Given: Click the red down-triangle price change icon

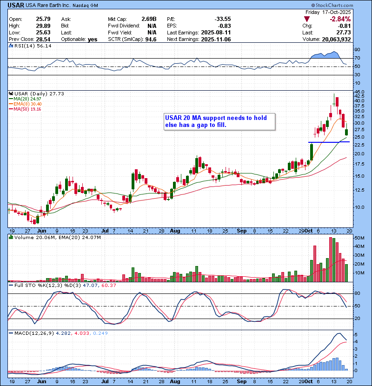Looking at the screenshot, I should [x=306, y=19].
